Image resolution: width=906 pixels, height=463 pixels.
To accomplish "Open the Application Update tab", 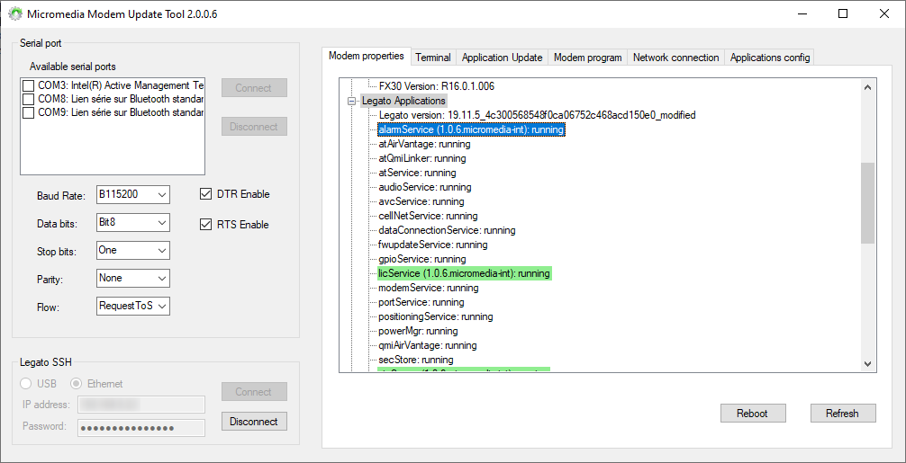I will pyautogui.click(x=502, y=58).
